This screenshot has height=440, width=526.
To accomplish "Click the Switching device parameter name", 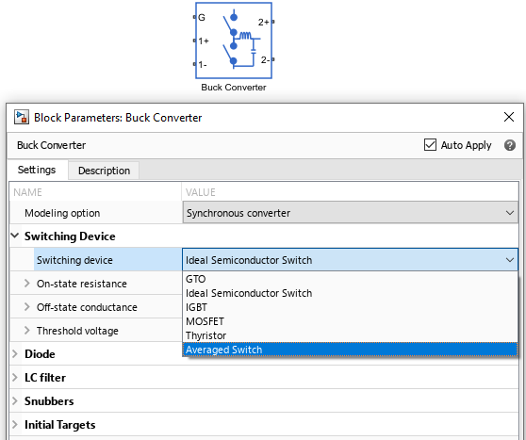I will (x=74, y=260).
